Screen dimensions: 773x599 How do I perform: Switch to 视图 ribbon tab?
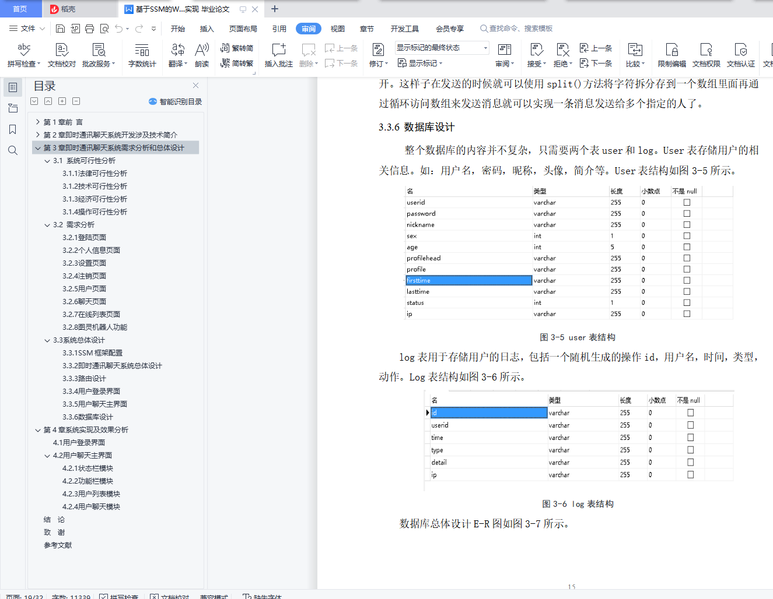pyautogui.click(x=338, y=29)
